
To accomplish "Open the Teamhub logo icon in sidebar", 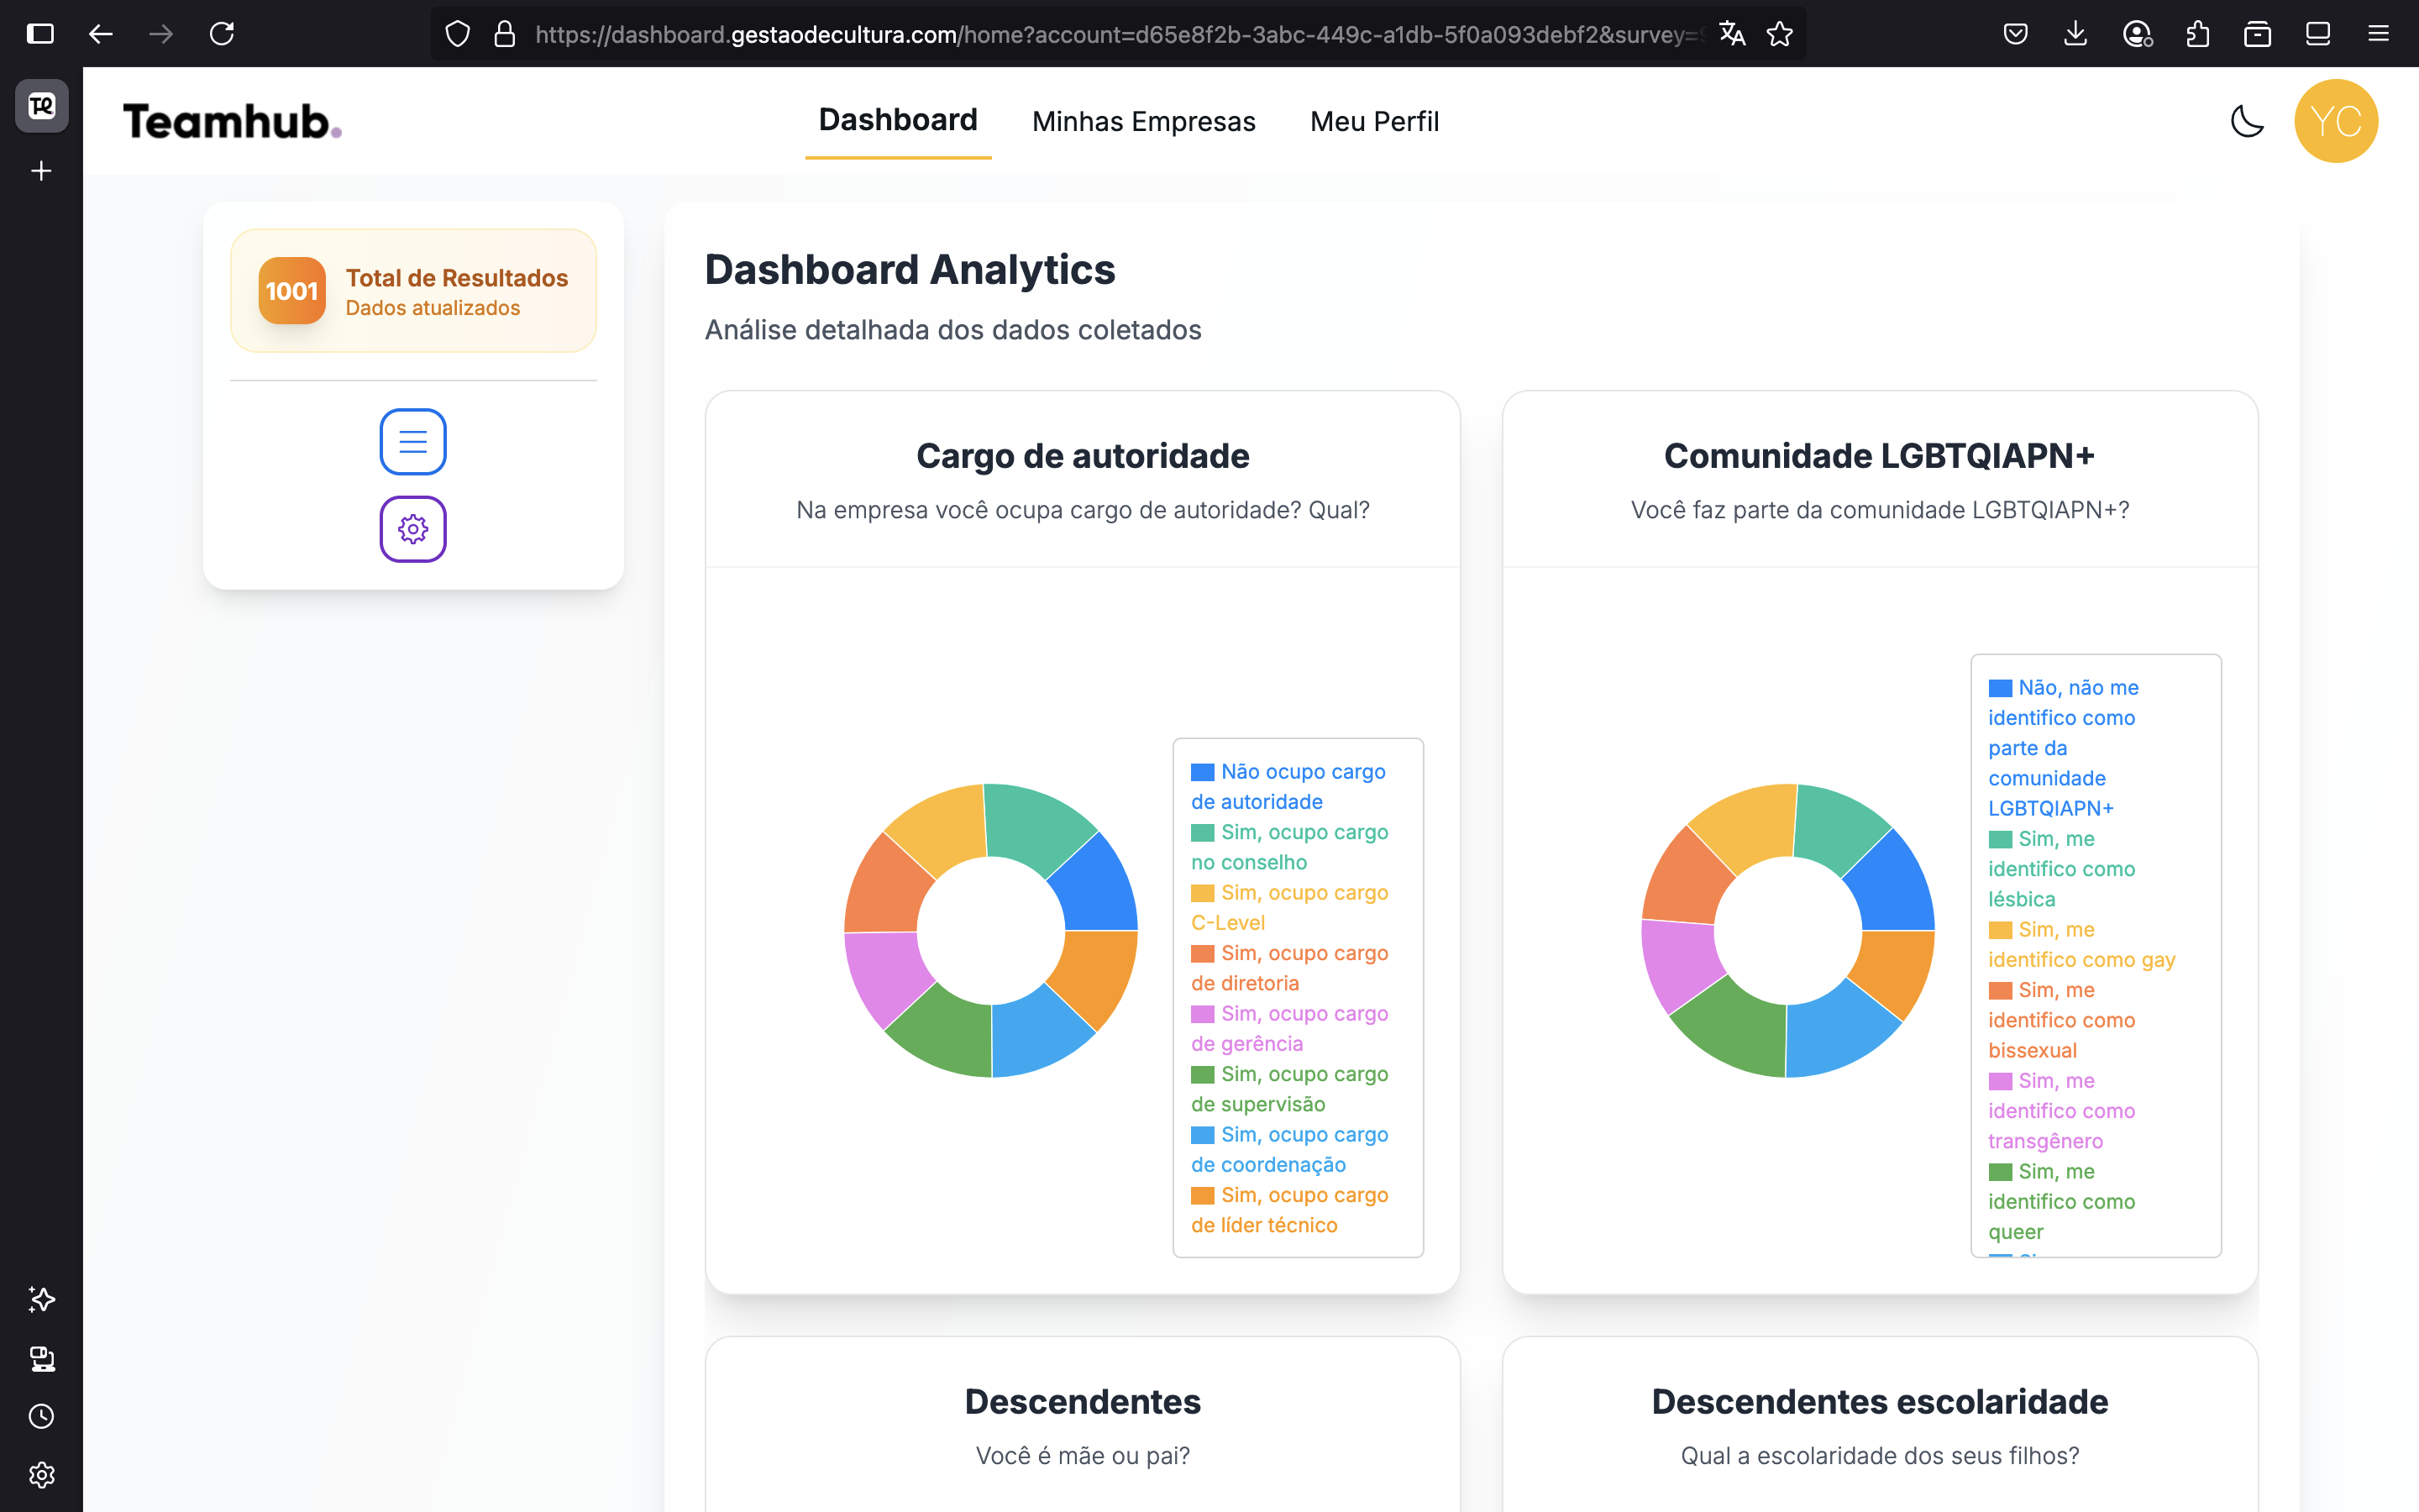I will [x=41, y=105].
